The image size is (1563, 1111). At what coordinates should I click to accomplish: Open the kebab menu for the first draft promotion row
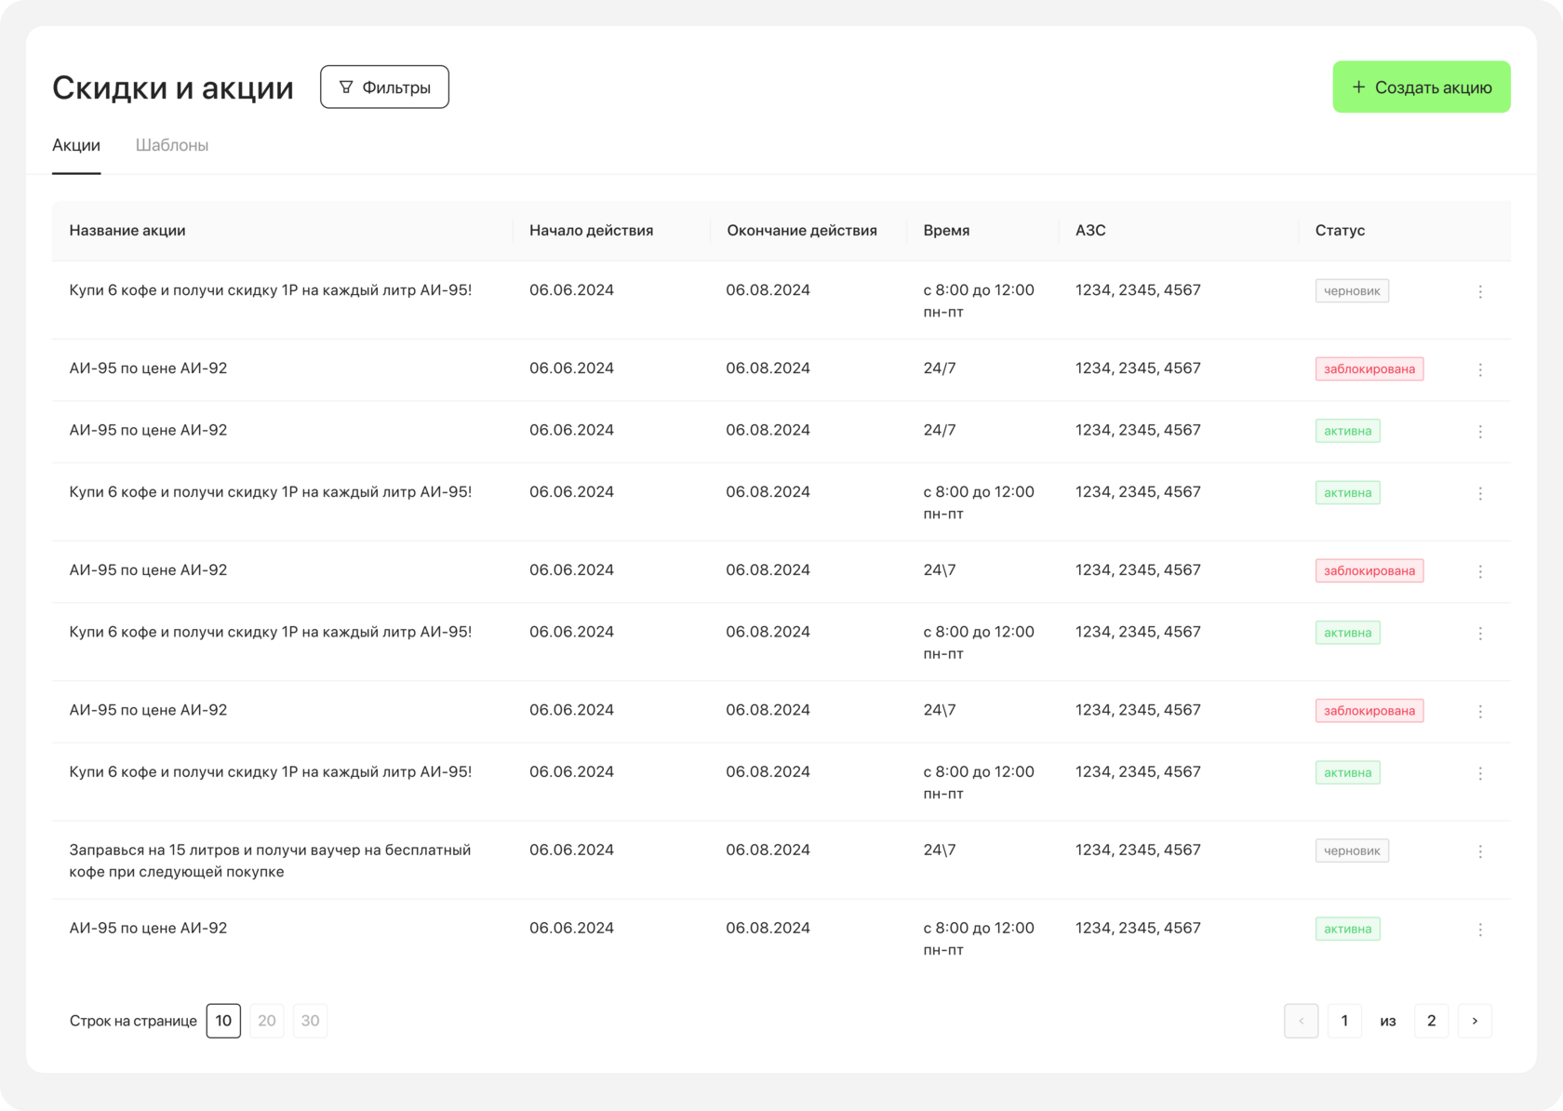point(1480,291)
